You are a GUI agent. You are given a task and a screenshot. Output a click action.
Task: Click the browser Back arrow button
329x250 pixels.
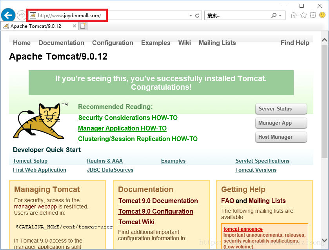[x=8, y=15]
